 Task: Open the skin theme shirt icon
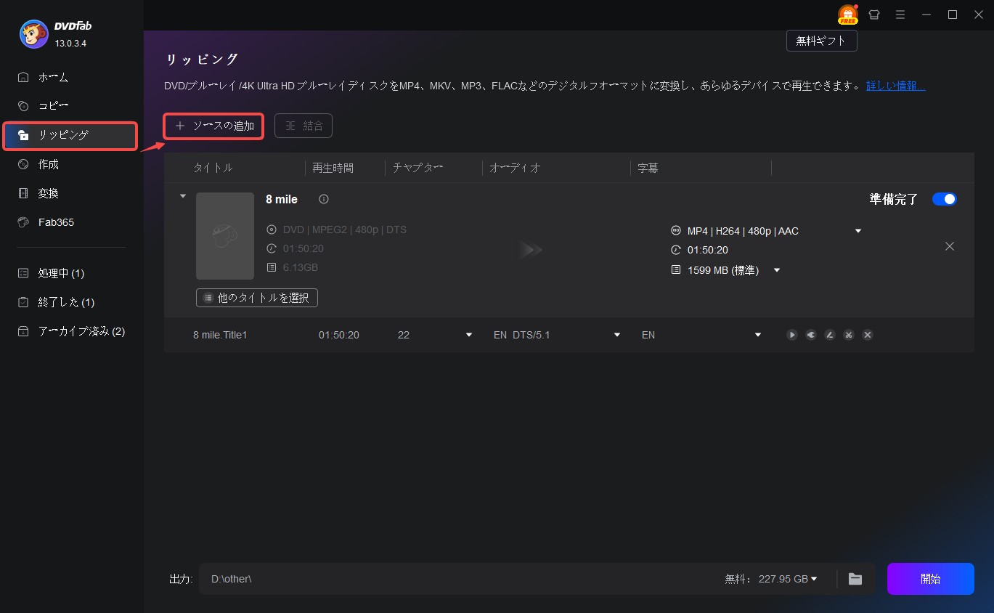click(x=874, y=15)
